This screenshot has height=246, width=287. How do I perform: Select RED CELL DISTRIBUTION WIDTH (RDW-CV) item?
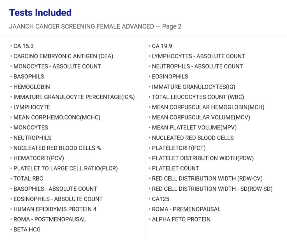tap(207, 179)
